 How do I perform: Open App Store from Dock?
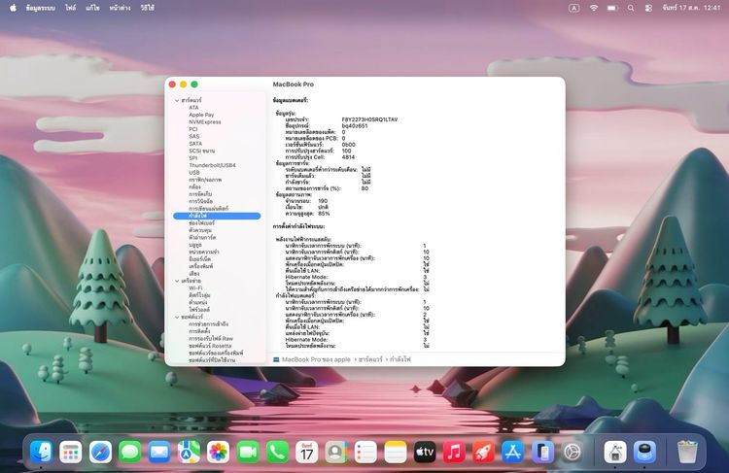coord(513,452)
